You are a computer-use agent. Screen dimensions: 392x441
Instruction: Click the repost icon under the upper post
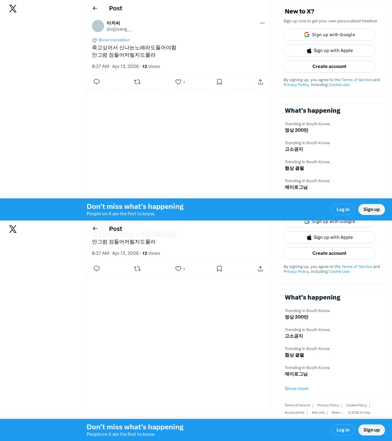pyautogui.click(x=137, y=82)
